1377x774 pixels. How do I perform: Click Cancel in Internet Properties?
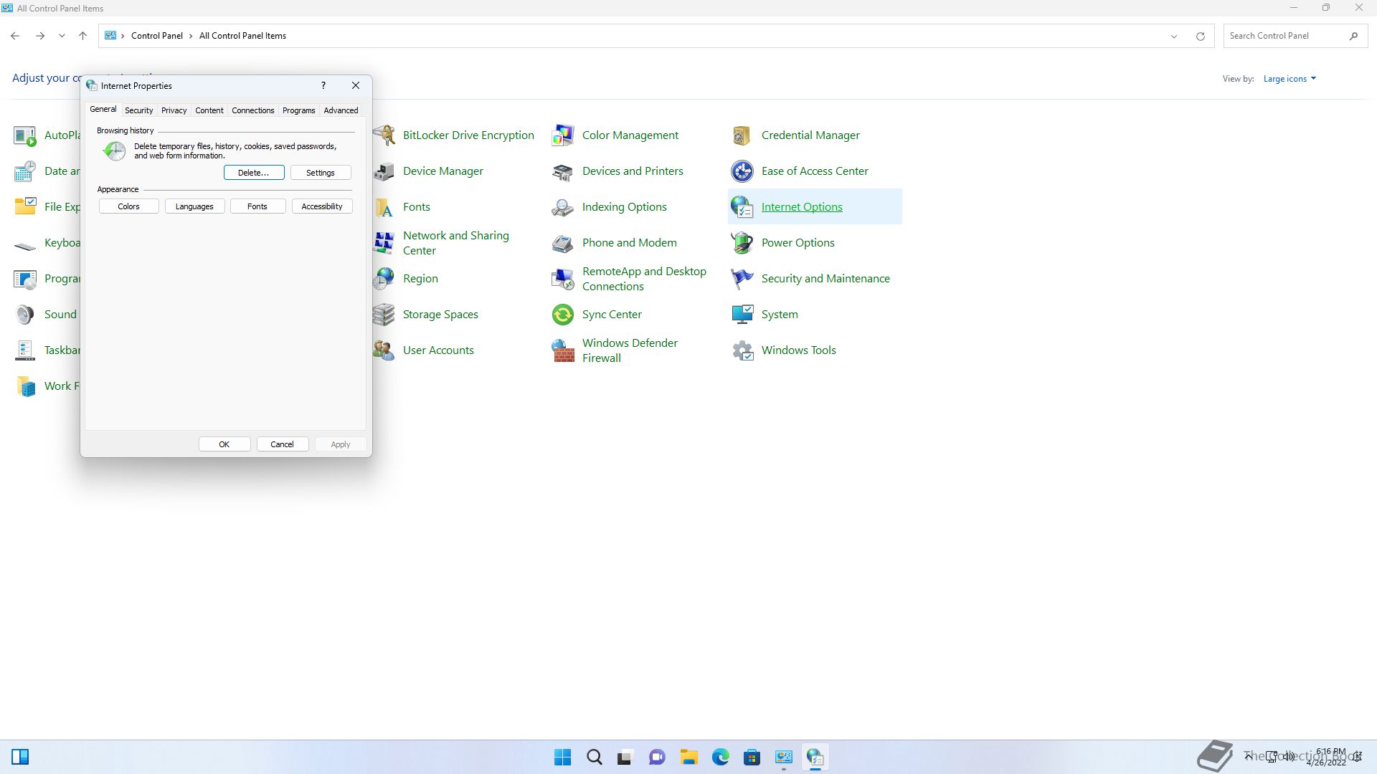pos(282,444)
